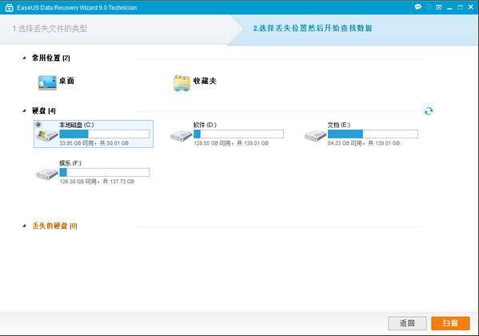The height and width of the screenshot is (336, 479).
Task: Choose the 文档 (E:) drive icon
Action: pyautogui.click(x=316, y=135)
